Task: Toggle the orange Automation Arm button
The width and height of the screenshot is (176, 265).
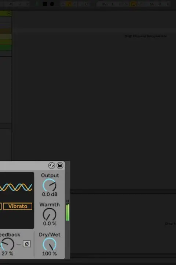Action: click(x=69, y=4)
